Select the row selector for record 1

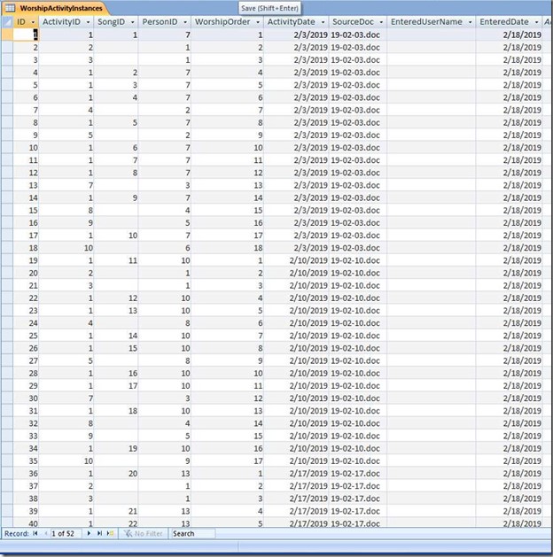7,35
